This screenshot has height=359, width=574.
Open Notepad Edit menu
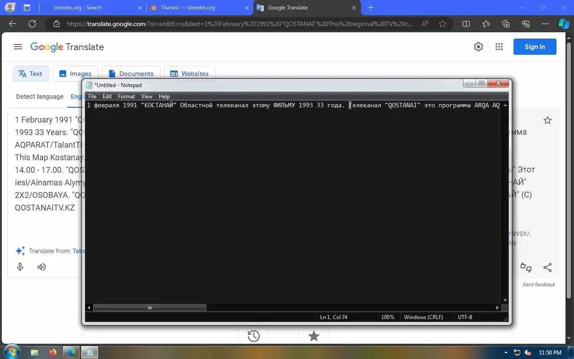(107, 96)
